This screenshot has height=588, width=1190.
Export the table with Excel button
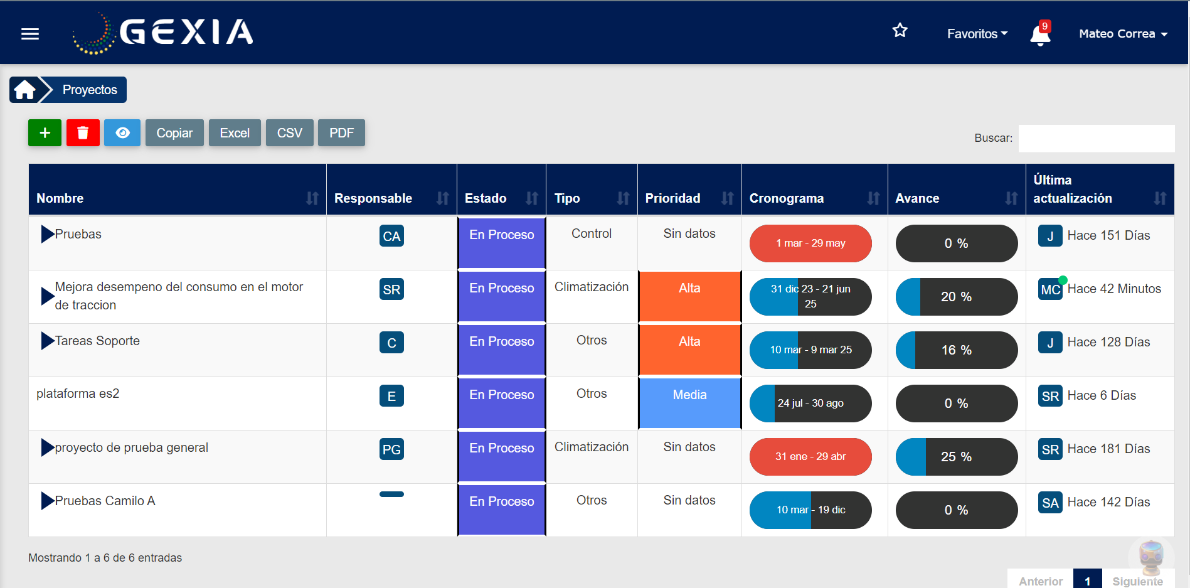(x=235, y=133)
